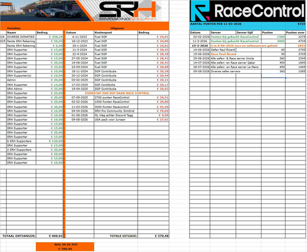This screenshot has width=307, height=252.
Task: Click the 'Naam' column header
Action: [x=21, y=33]
